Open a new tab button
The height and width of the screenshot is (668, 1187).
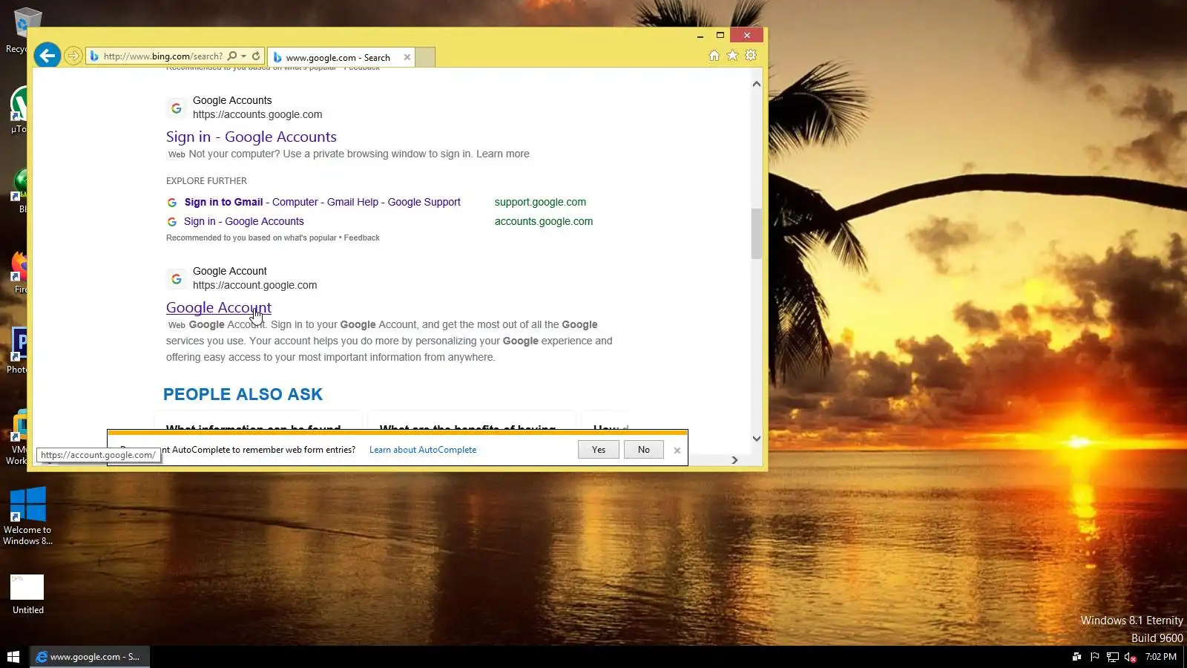[425, 57]
